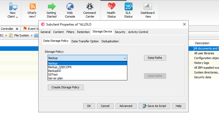Screen dimensions: 219x128
Task: Close the Controller tab
Action: [17, 29]
